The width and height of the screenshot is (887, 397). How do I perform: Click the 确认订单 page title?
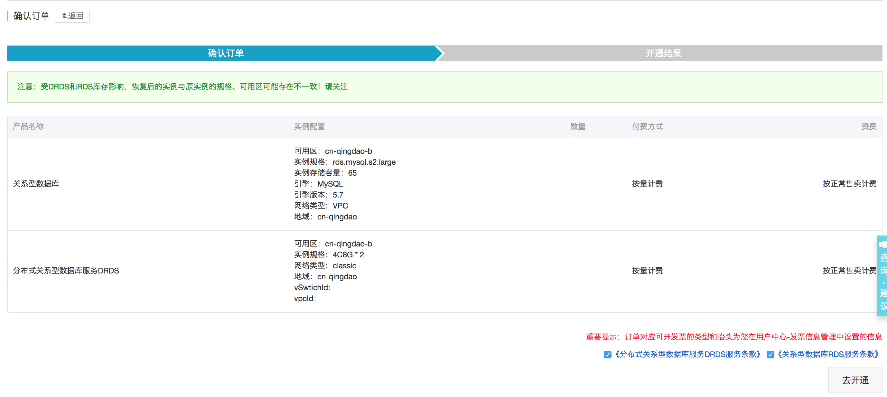[31, 16]
